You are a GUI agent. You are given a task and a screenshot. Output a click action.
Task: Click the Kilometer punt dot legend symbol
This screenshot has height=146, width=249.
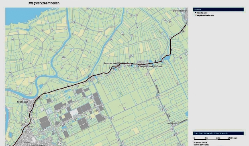click(x=196, y=13)
